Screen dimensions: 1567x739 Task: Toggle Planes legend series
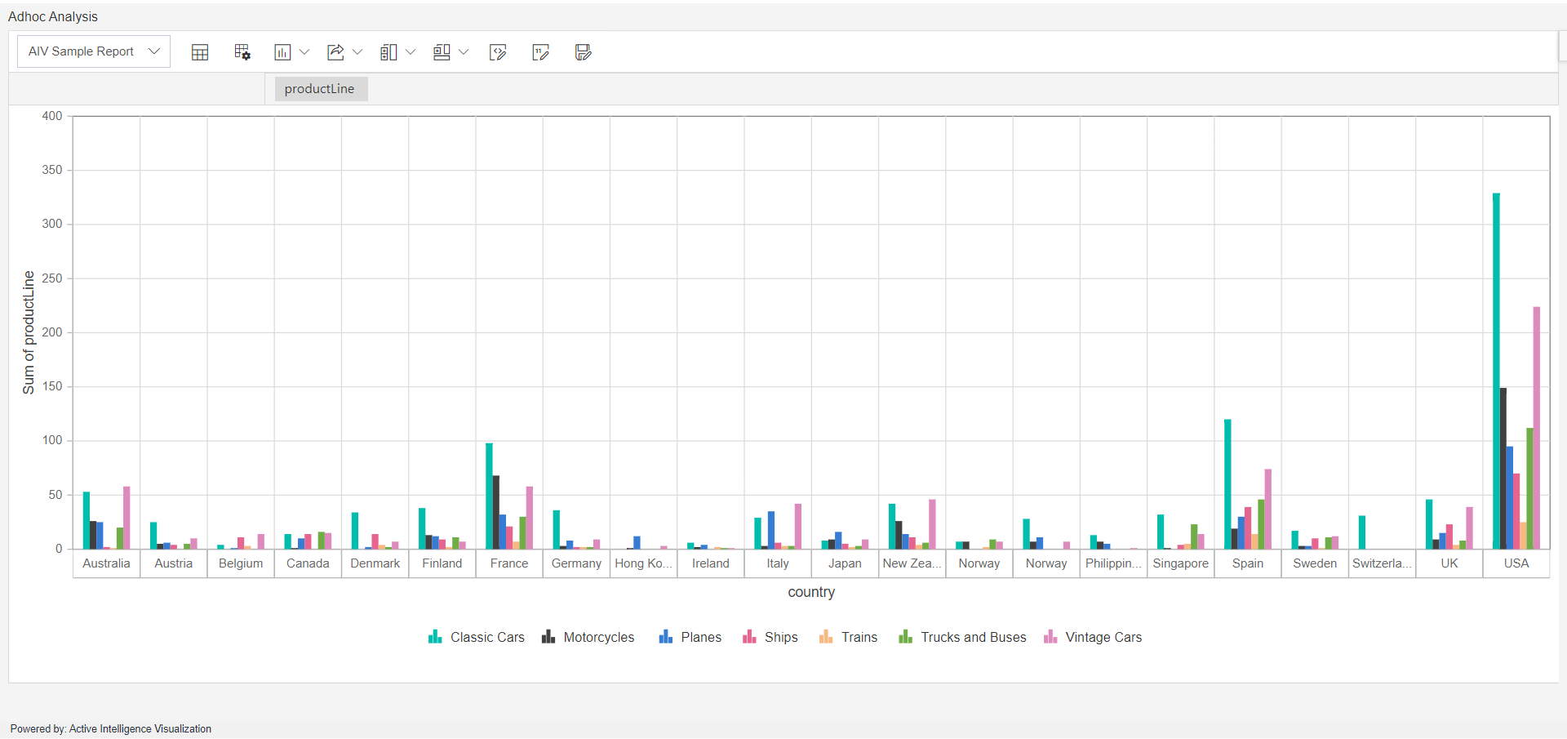click(x=690, y=637)
